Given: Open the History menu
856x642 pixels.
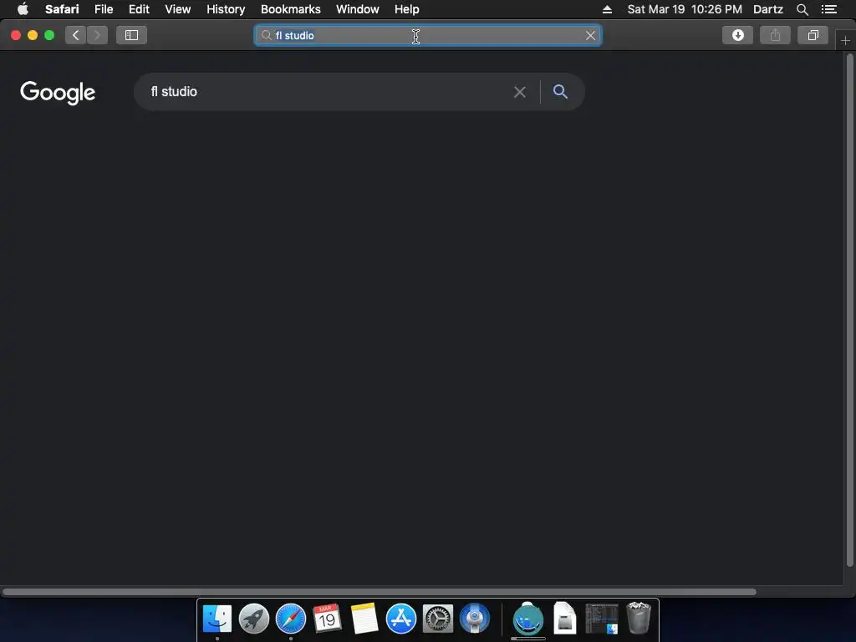Looking at the screenshot, I should pyautogui.click(x=226, y=9).
